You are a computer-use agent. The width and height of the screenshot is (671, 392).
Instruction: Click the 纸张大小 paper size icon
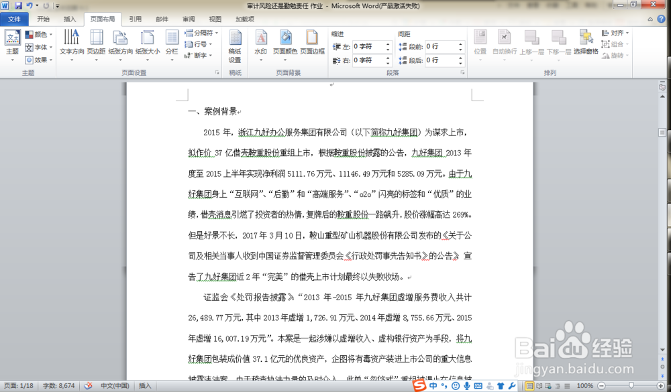point(147,38)
